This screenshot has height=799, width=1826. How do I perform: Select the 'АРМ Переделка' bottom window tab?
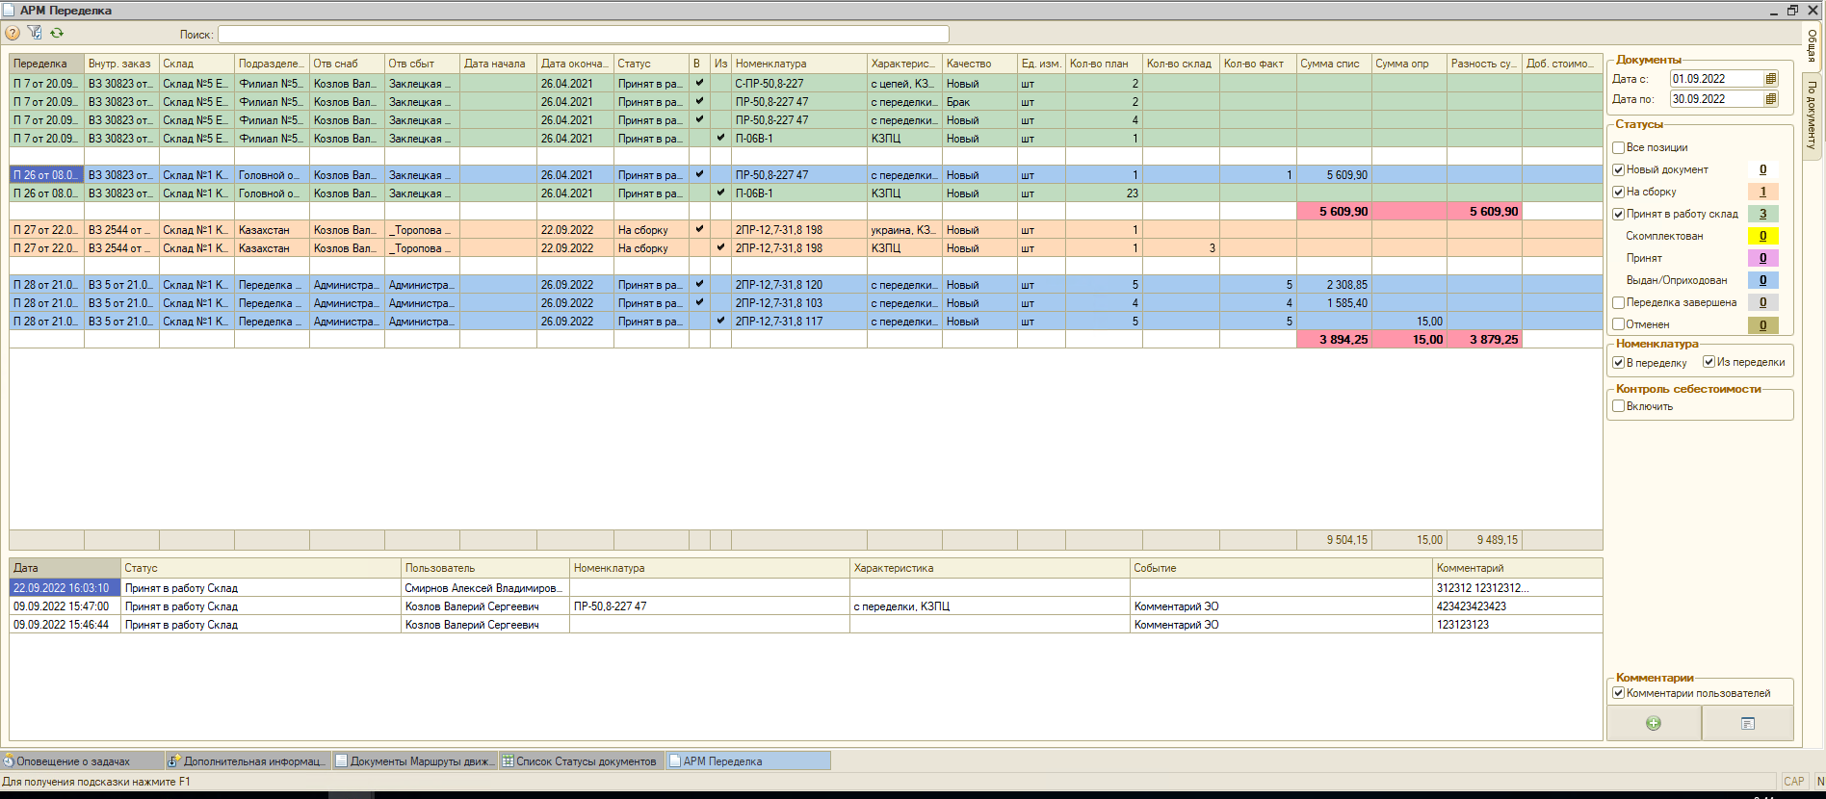[x=748, y=761]
